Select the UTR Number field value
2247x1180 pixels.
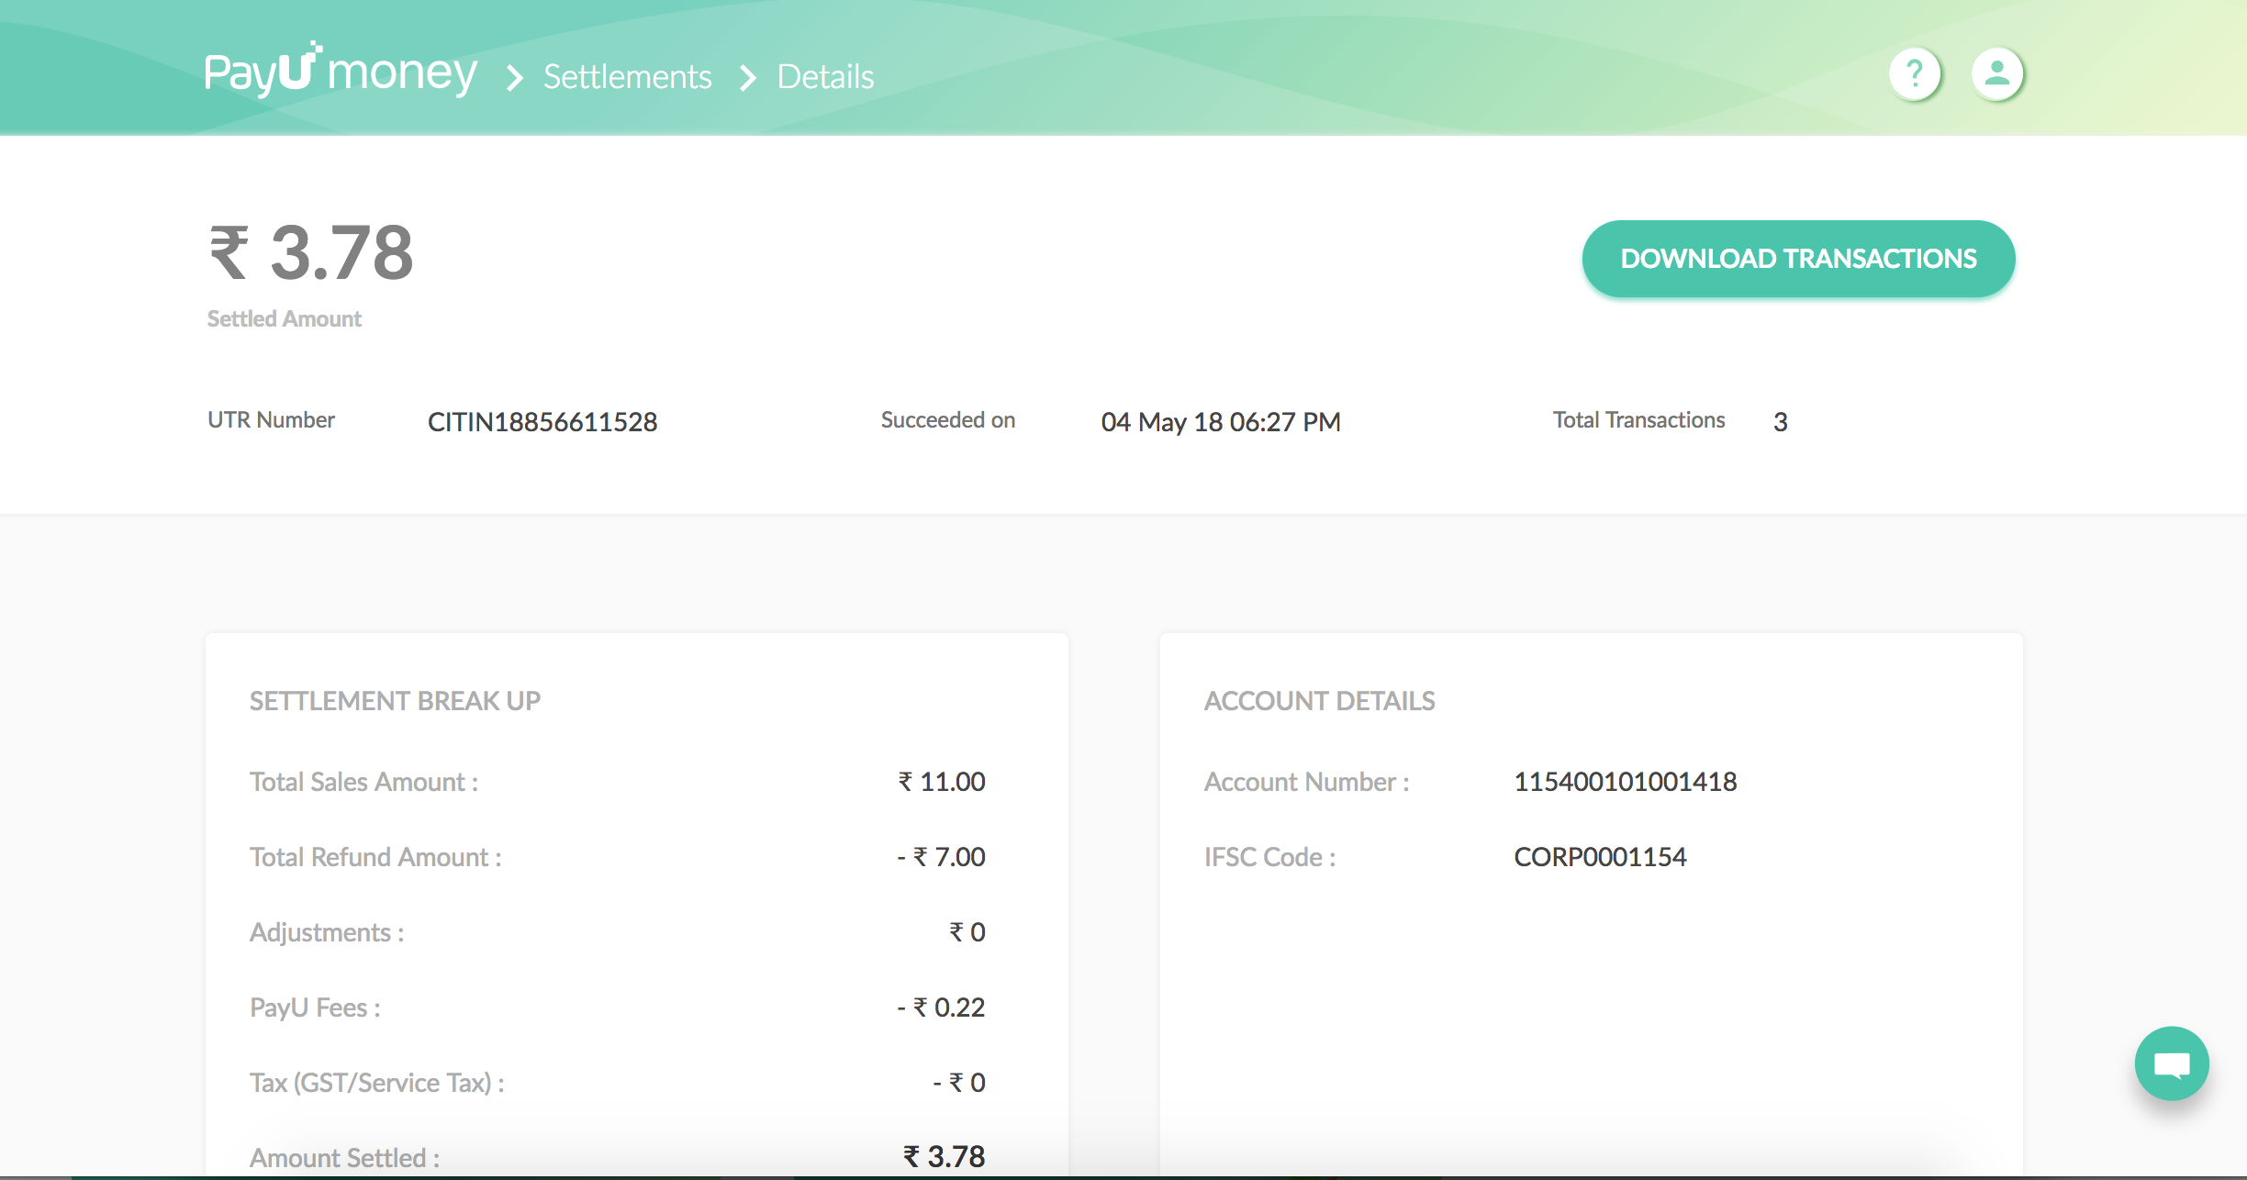(541, 420)
